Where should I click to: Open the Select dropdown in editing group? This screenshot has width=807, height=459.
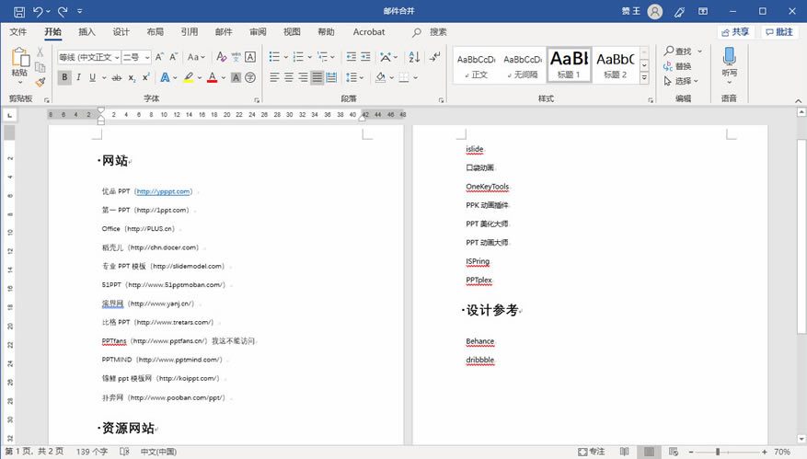[681, 81]
